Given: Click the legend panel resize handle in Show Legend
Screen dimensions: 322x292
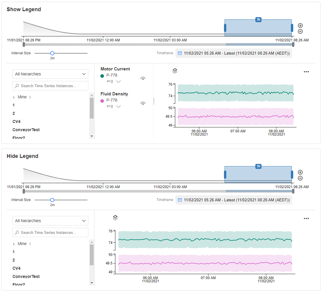Looking at the screenshot, I should click(x=154, y=101).
